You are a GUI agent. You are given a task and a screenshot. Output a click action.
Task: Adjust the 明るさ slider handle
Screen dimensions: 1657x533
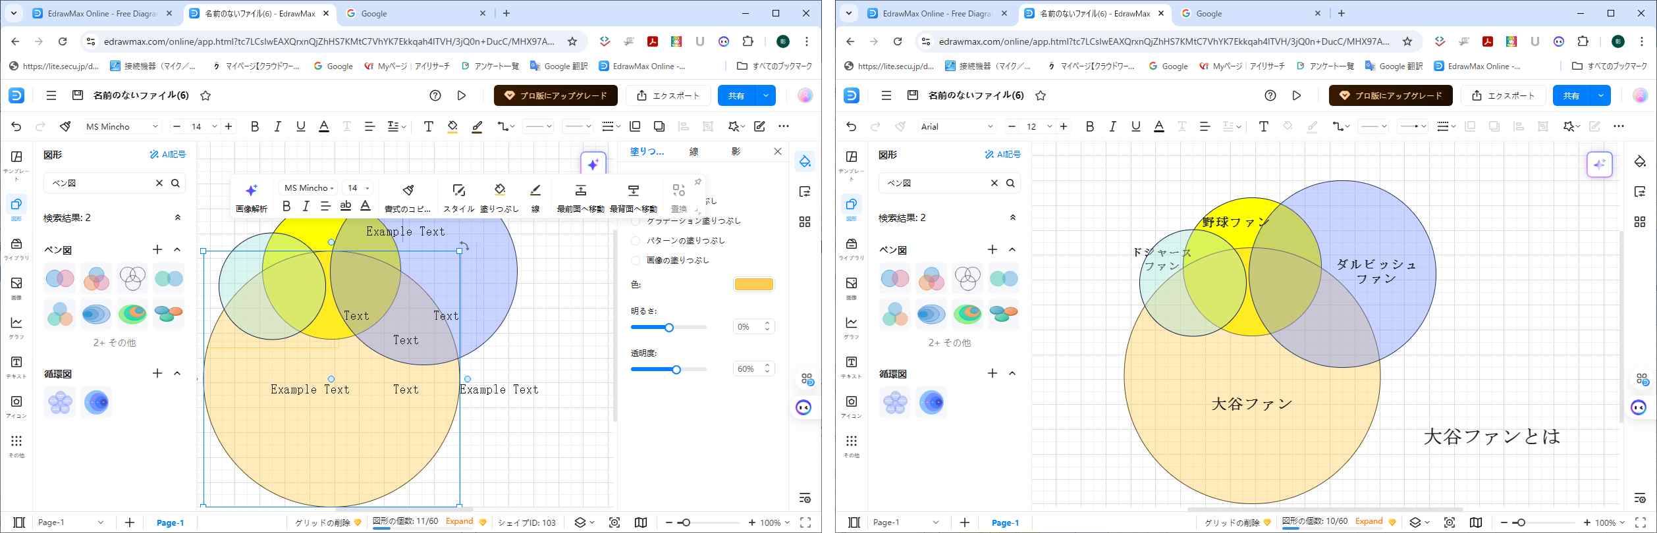point(669,328)
